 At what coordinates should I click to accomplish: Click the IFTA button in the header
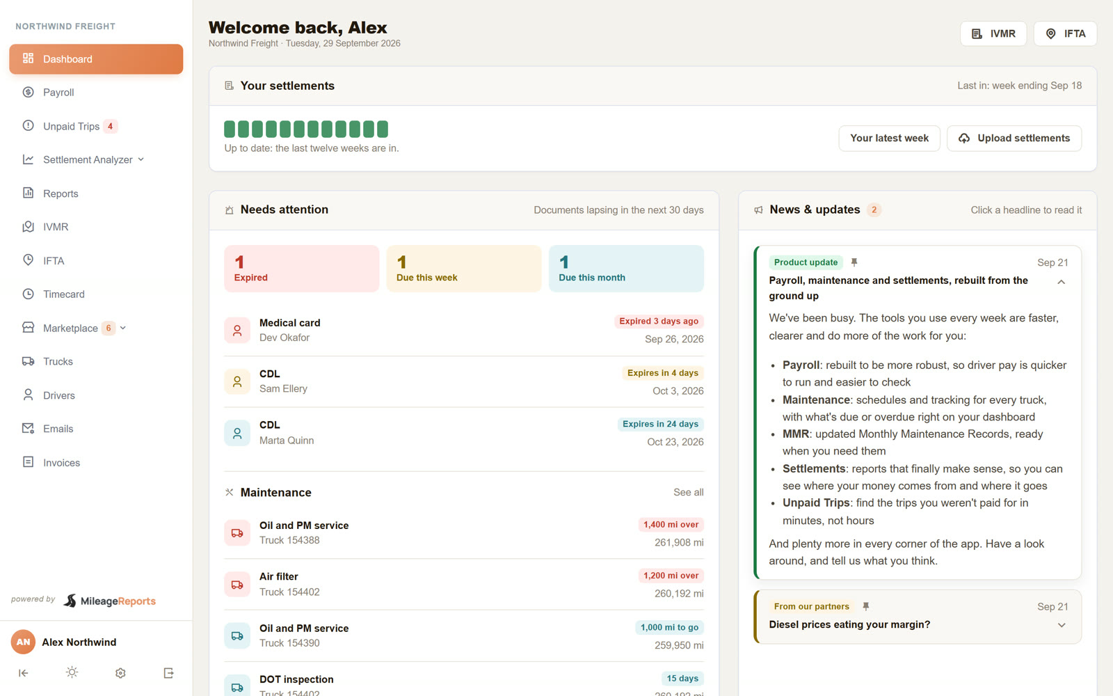point(1065,33)
